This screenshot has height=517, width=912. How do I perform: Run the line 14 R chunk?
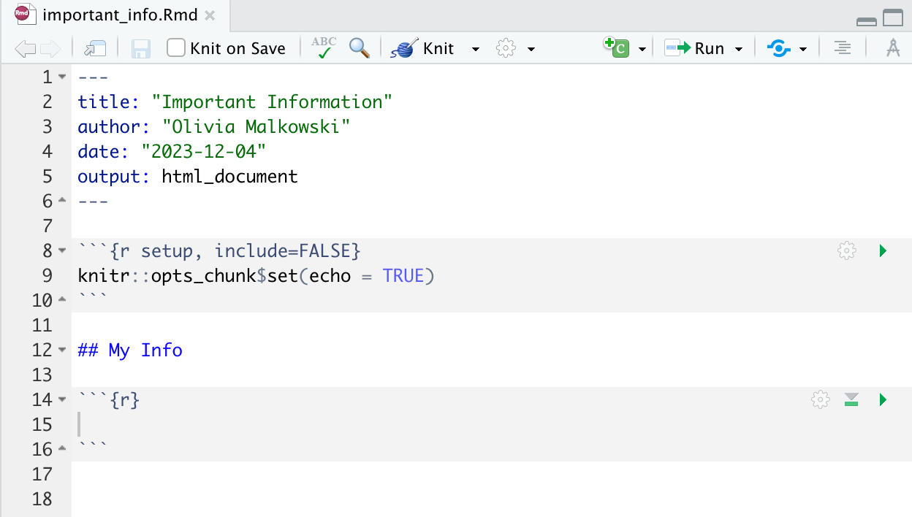pos(883,399)
